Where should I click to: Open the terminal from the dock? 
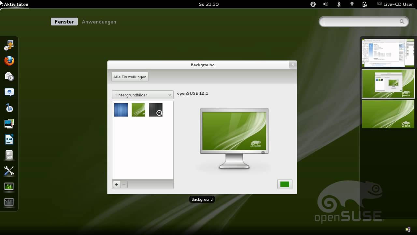click(x=9, y=202)
